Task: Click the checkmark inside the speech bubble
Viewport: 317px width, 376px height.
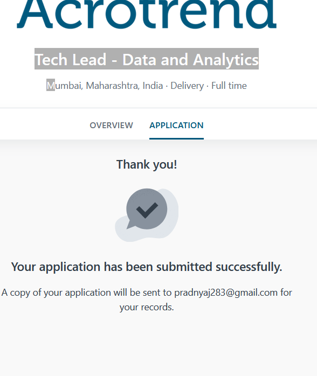Action: (147, 210)
